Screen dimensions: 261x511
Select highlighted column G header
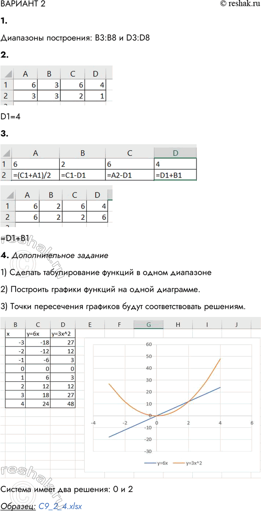[x=148, y=324]
